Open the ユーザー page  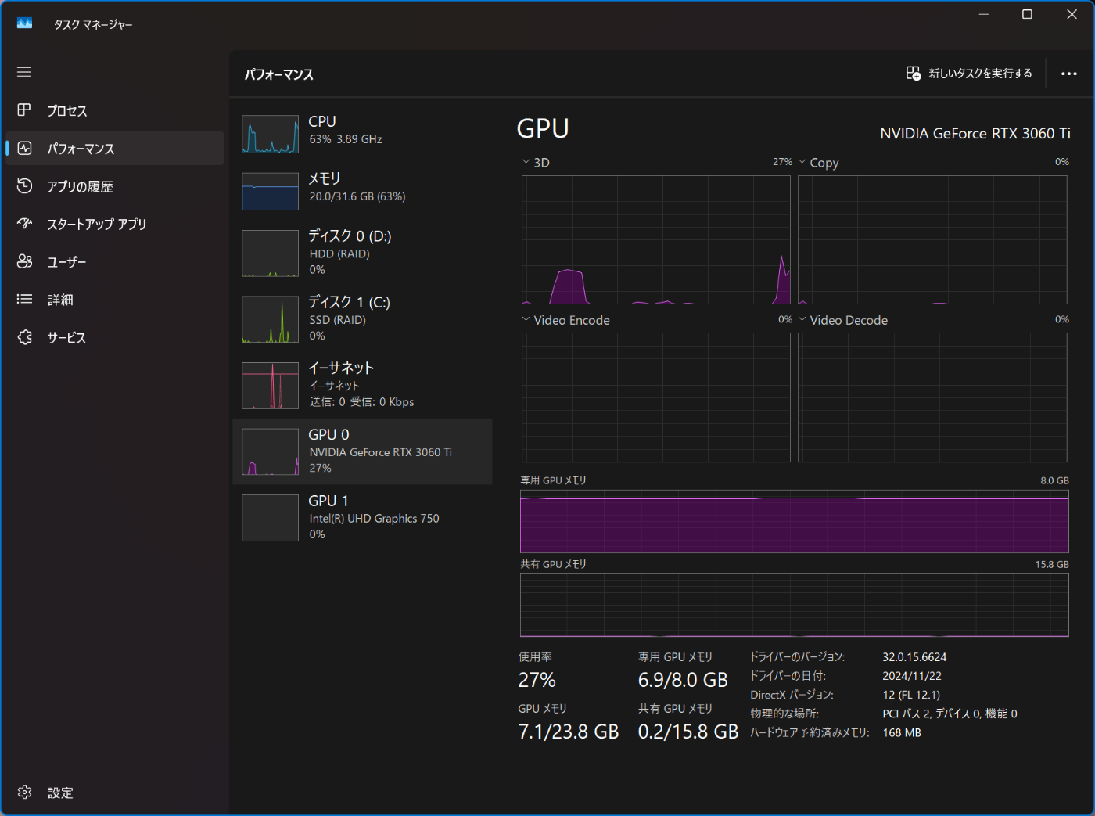[115, 261]
